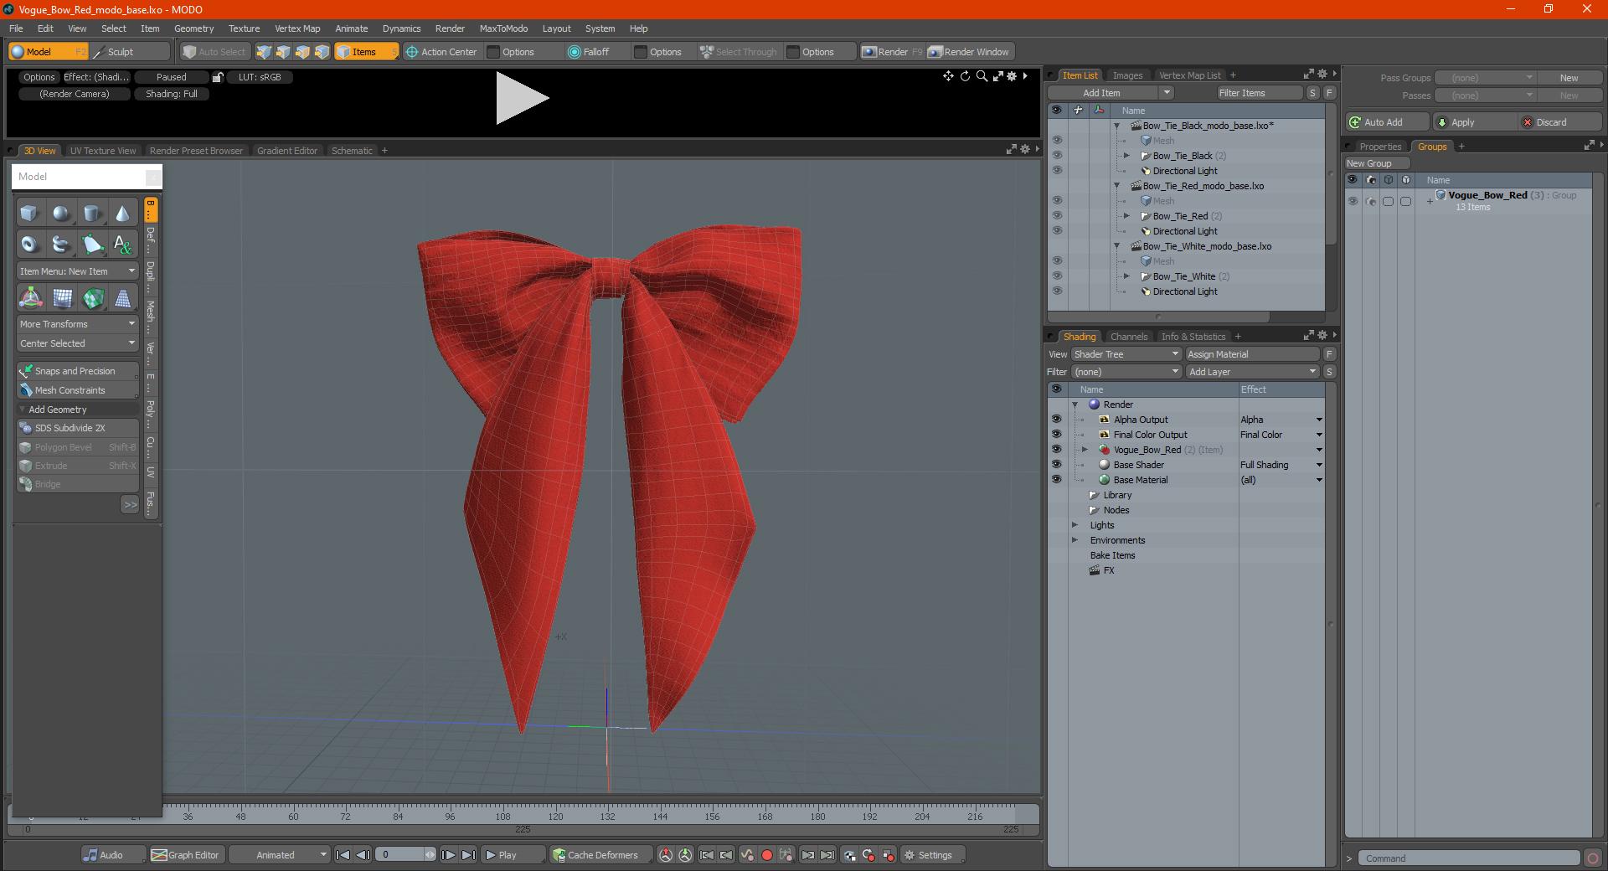The image size is (1608, 871).
Task: Toggle visibility of Alpha Output layer
Action: point(1056,420)
